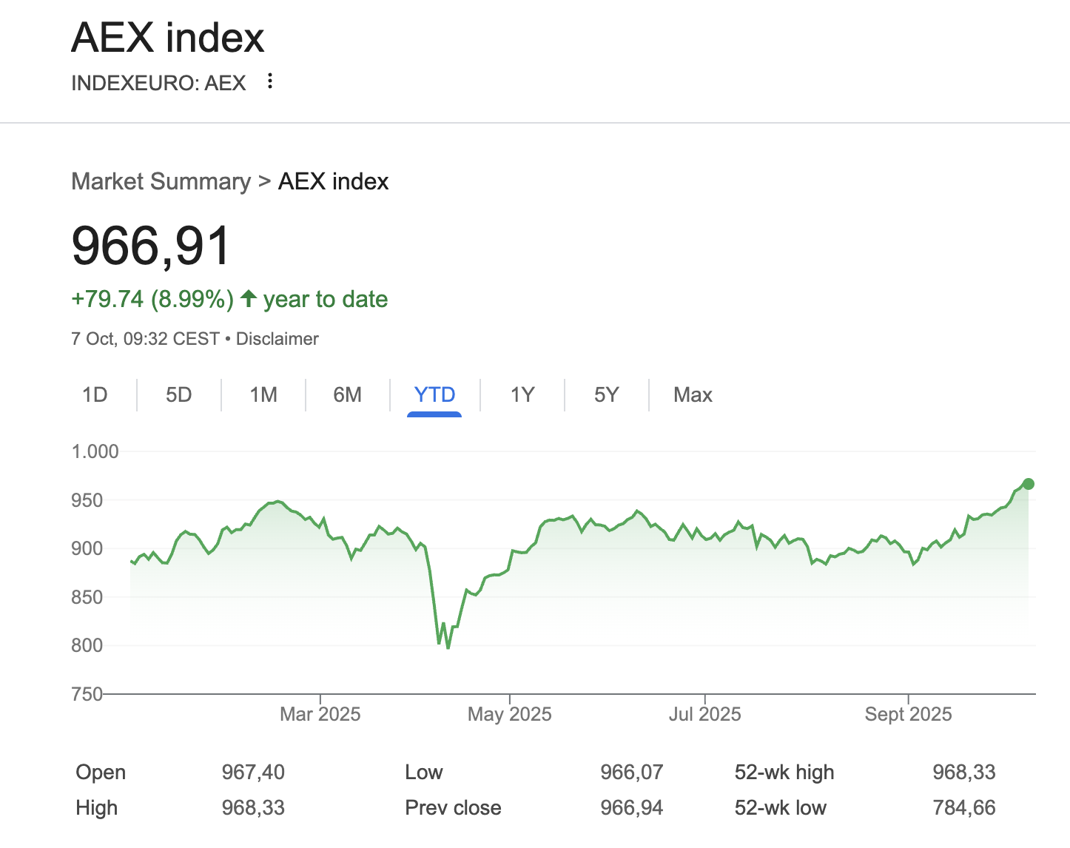Viewport: 1070px width, 848px height.
Task: Open the three-dot more options menu
Action: tap(270, 81)
